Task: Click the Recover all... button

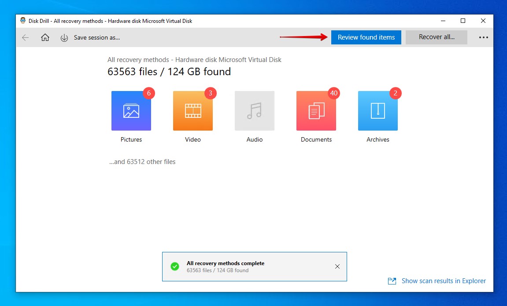Action: (437, 37)
